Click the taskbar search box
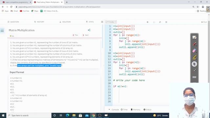Screen dimensions: 210x118 tap(29, 115)
